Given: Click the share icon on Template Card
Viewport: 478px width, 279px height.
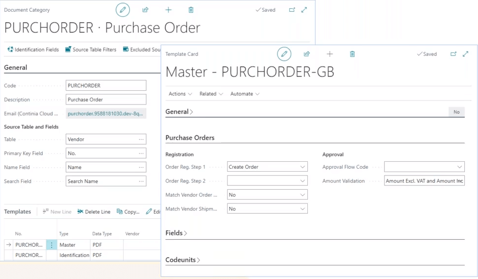Looking at the screenshot, I should click(307, 54).
